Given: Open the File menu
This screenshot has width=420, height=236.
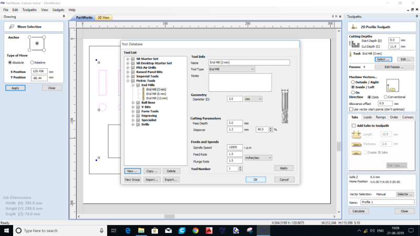Looking at the screenshot, I should click(x=6, y=9).
